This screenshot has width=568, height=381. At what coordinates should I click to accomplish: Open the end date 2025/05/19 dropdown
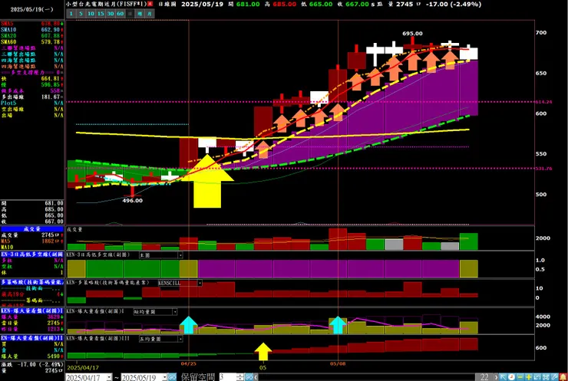pos(164,377)
